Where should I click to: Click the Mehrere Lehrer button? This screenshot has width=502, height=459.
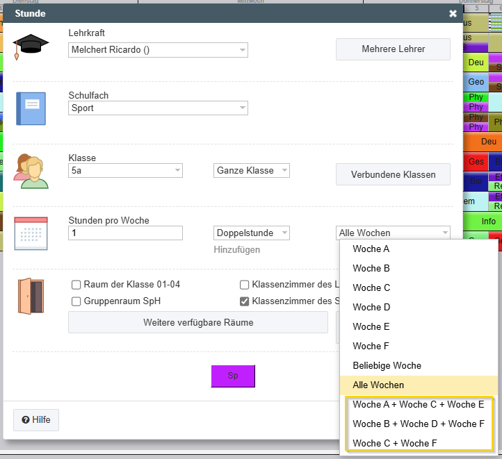(x=393, y=49)
